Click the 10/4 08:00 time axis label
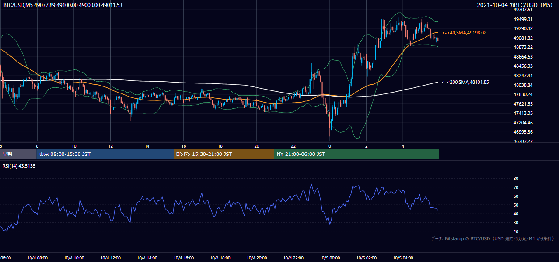This screenshot has width=559, height=262. tap(37, 258)
